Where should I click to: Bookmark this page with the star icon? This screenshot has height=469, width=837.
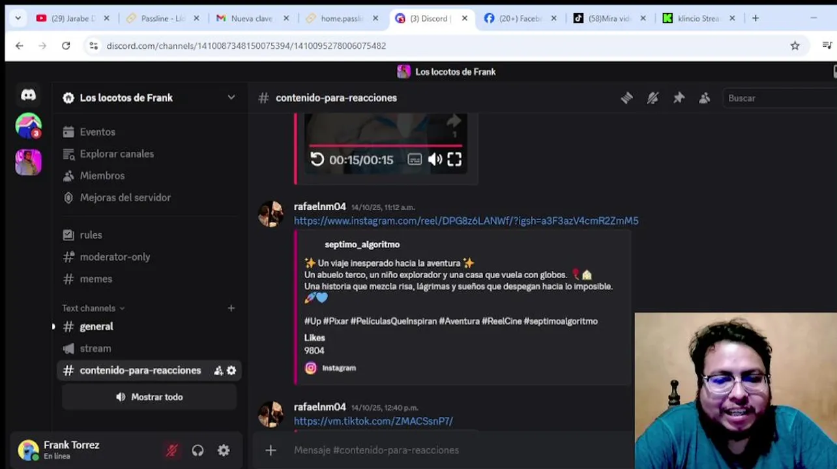(x=795, y=46)
